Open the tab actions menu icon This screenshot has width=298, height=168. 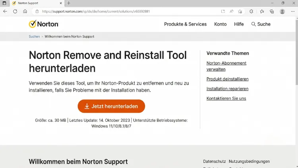coord(4,3)
